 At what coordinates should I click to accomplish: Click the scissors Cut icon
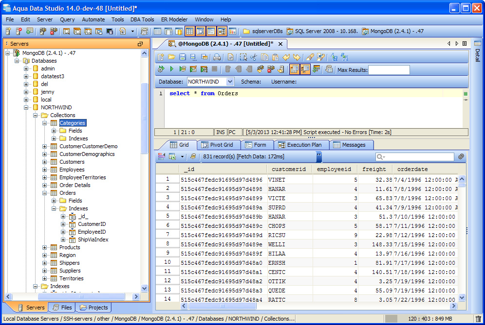pyautogui.click(x=254, y=57)
